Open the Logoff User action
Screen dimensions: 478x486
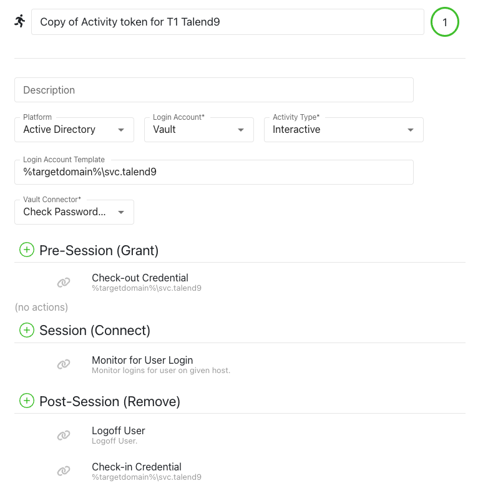point(119,431)
